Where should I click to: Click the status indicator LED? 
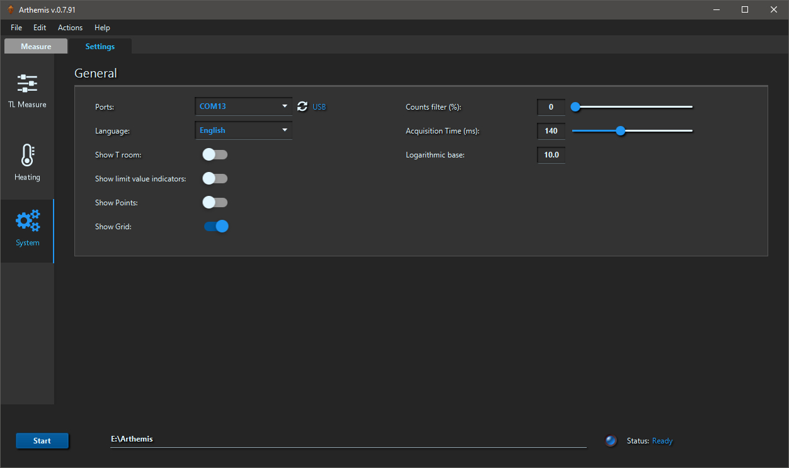click(611, 441)
